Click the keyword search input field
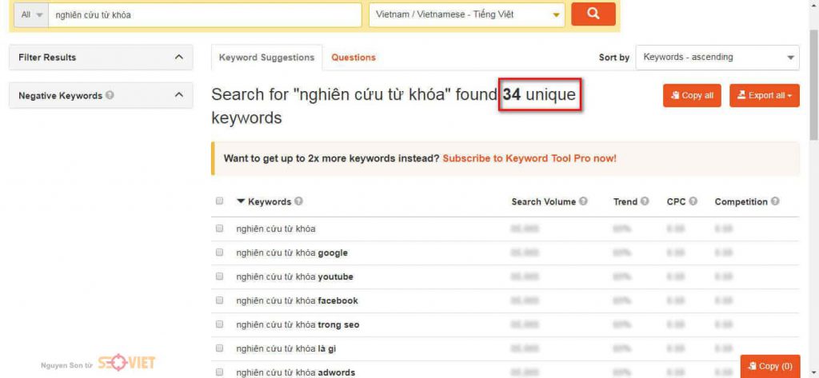This screenshot has width=819, height=378. pyautogui.click(x=205, y=15)
